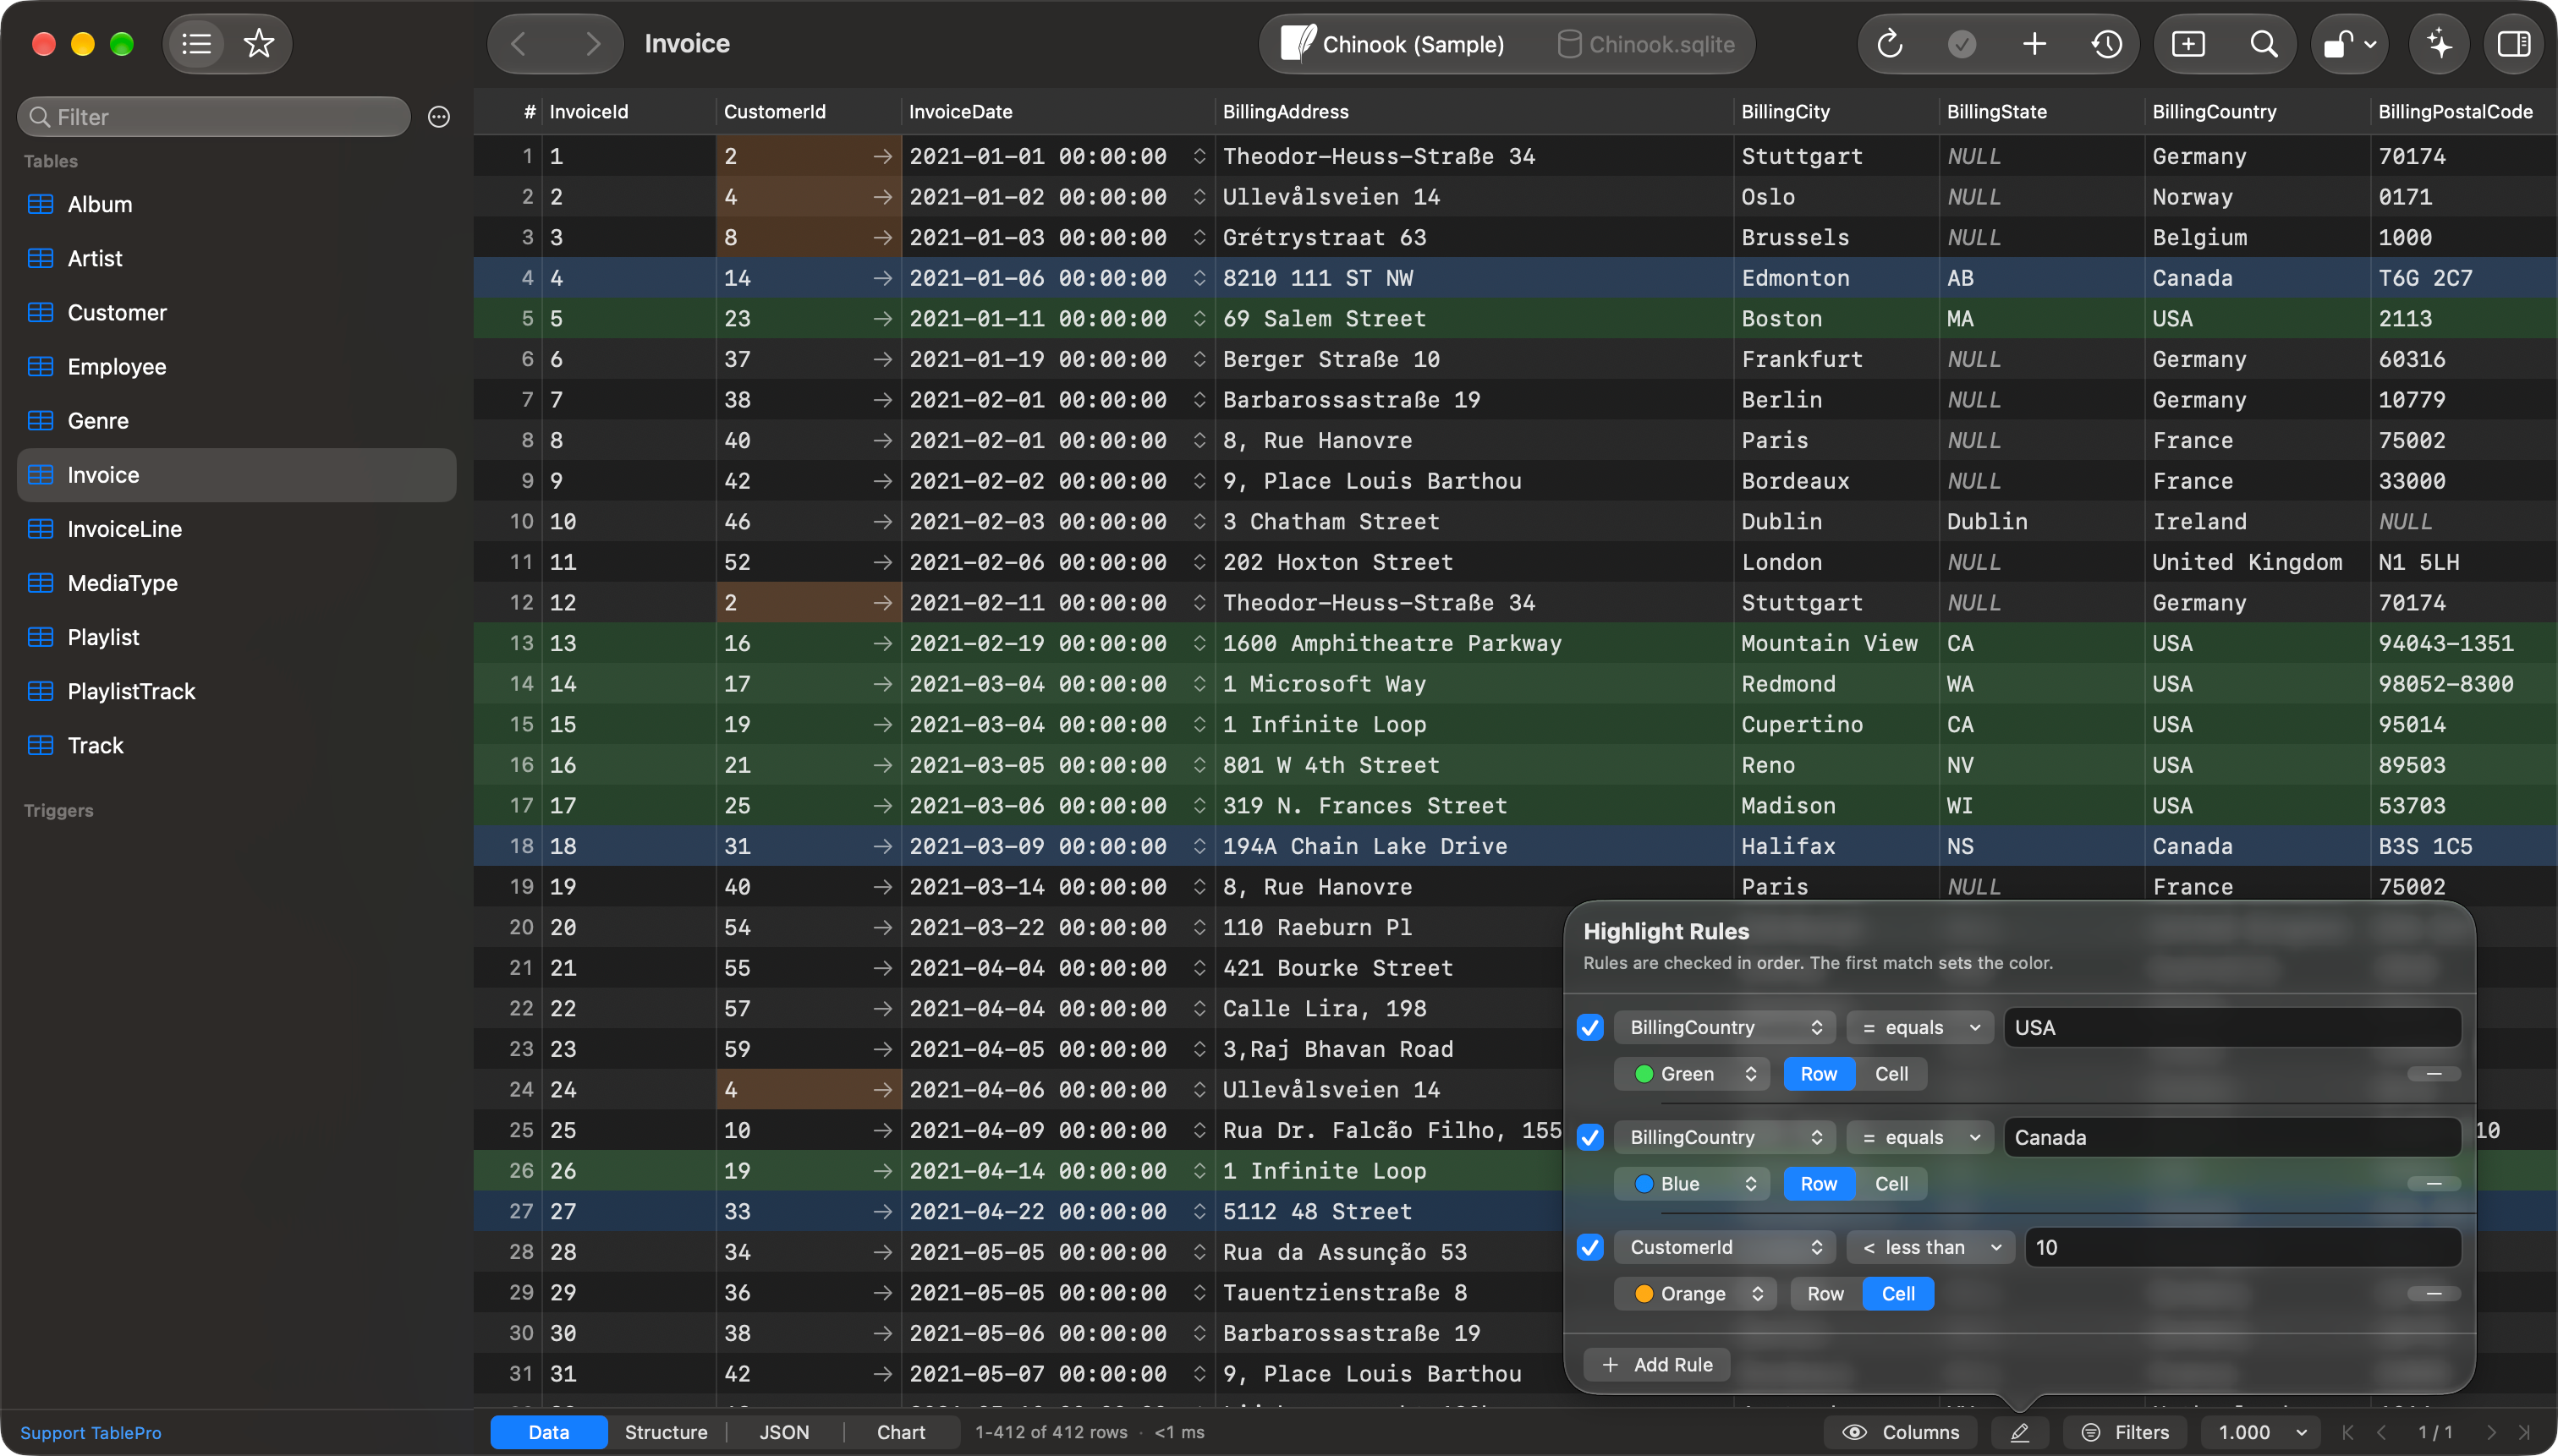
Task: Add a new row with plus icon
Action: point(2034,44)
